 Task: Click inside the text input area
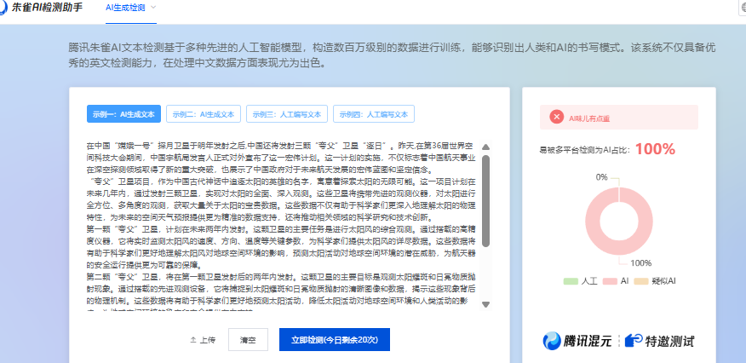pos(281,226)
